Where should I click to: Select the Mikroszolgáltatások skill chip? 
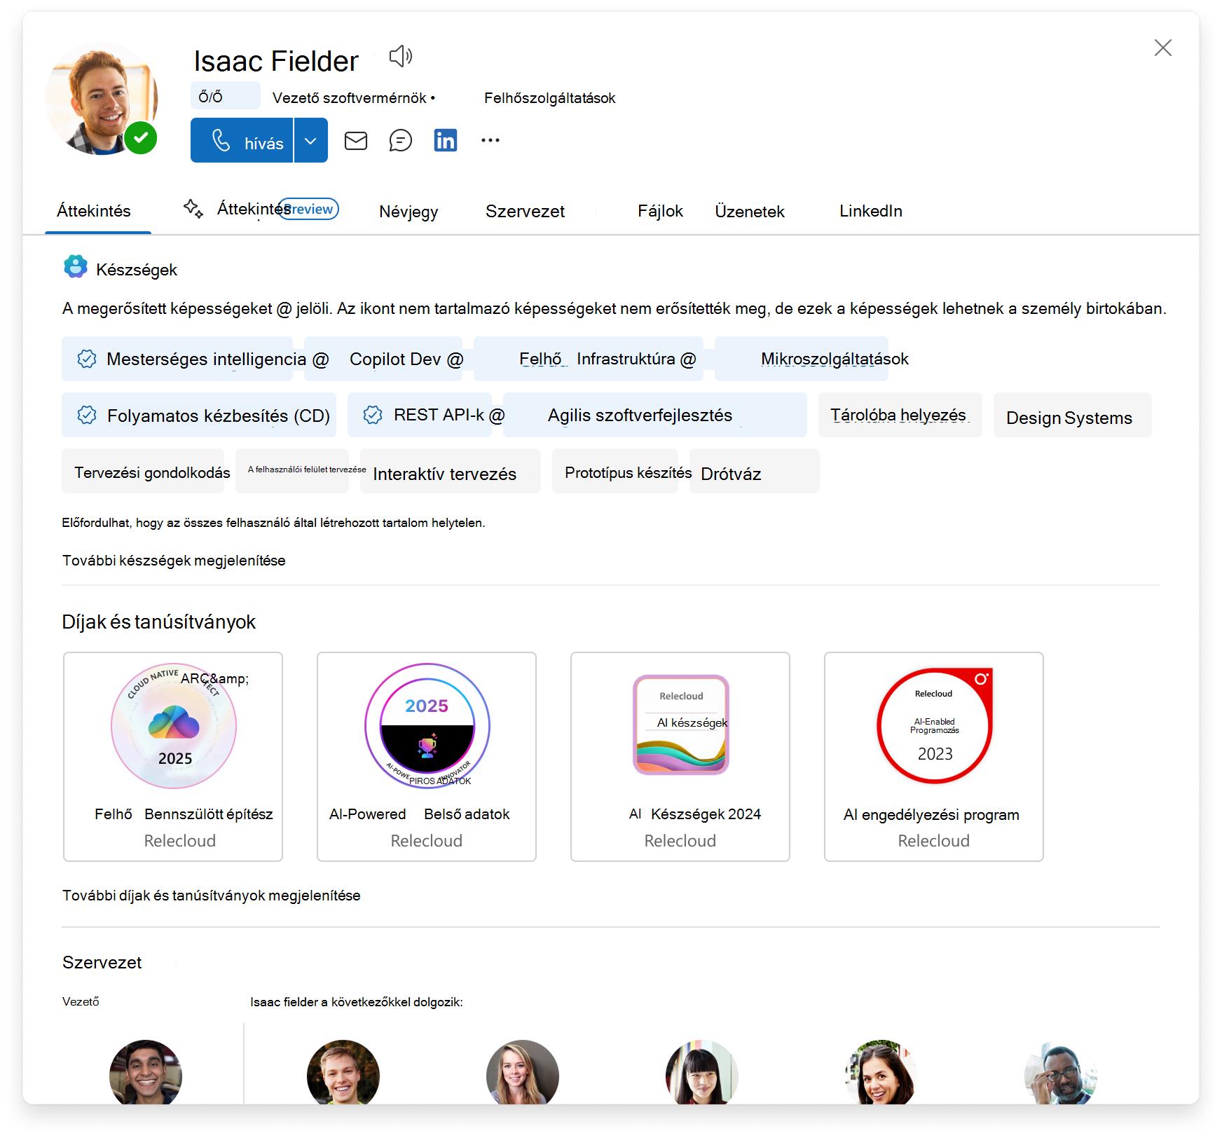click(802, 359)
